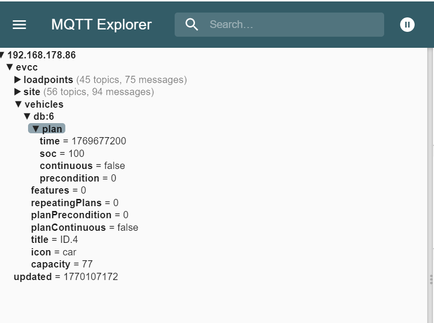Select the repeatingPlans topic
The image size is (434, 323).
(66, 203)
